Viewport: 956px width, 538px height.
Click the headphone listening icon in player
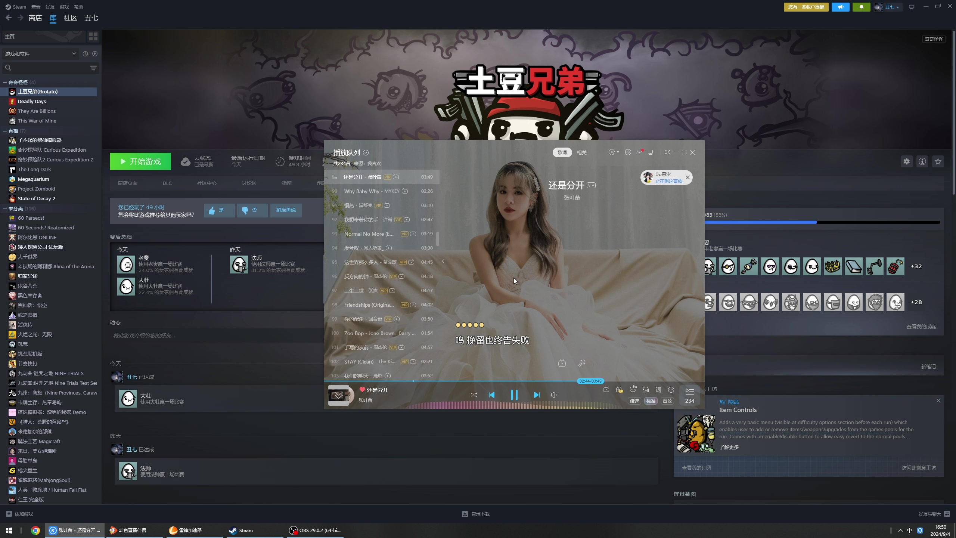646,390
